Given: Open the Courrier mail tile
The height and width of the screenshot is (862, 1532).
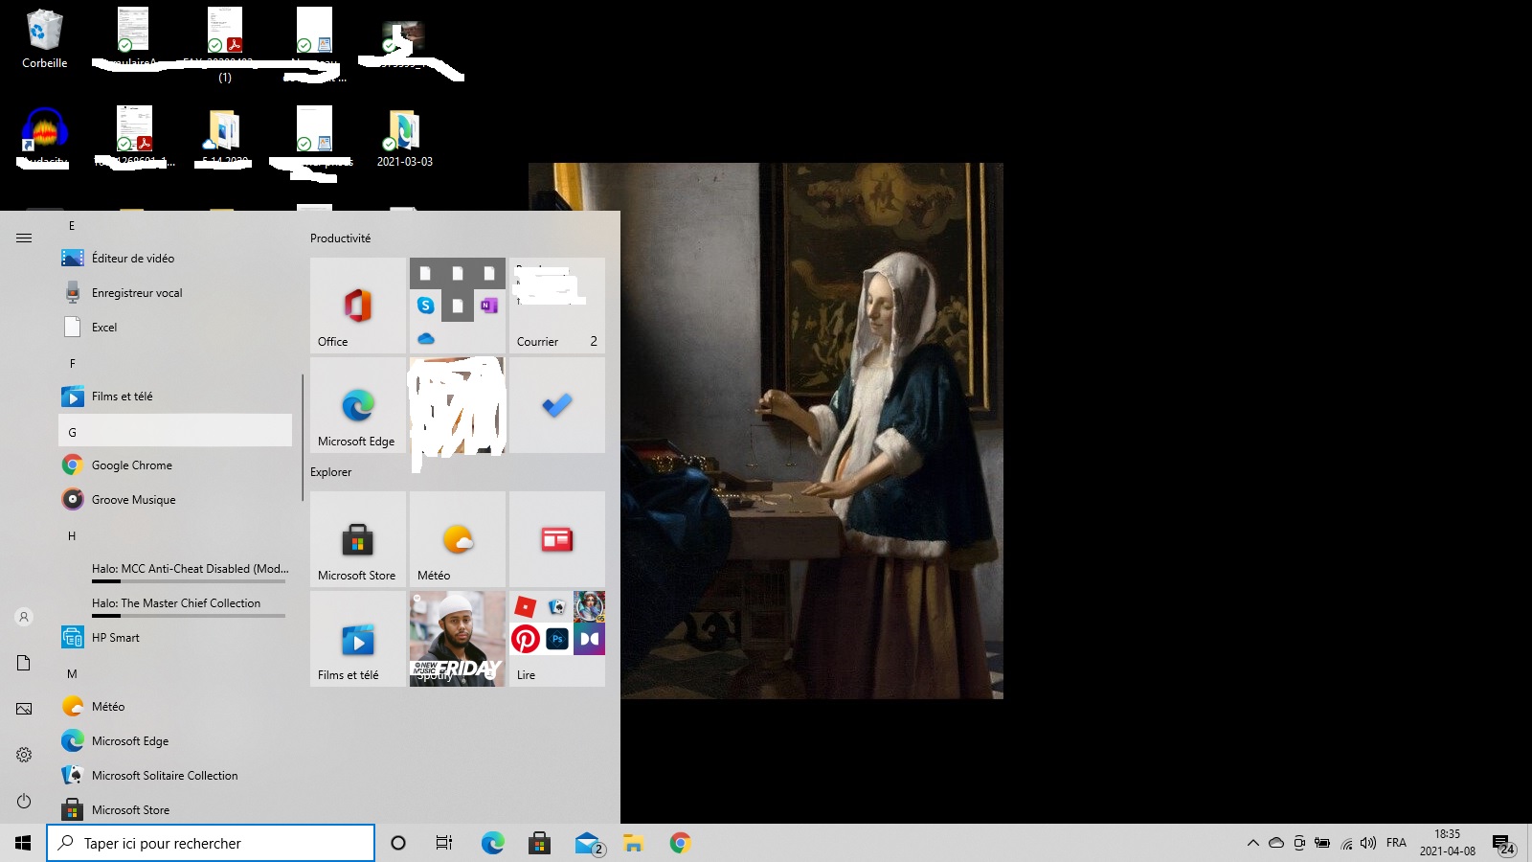Looking at the screenshot, I should [557, 306].
